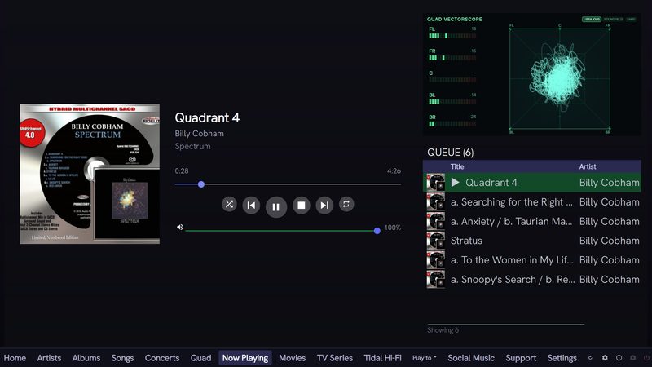This screenshot has width=652, height=367.
Task: Sort queue by Title column header
Action: [457, 166]
